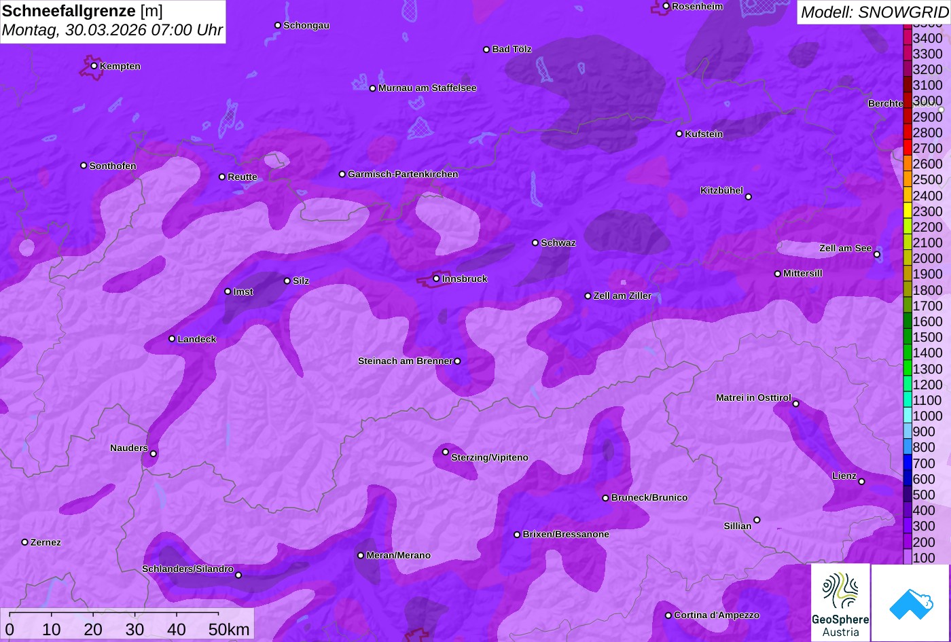Viewport: 951px width, 642px height.
Task: Click the red 2700 legend color swatch
Action: click(907, 147)
